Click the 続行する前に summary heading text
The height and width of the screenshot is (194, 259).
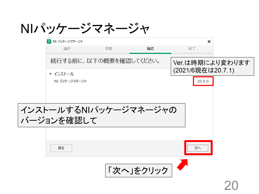coord(105,61)
